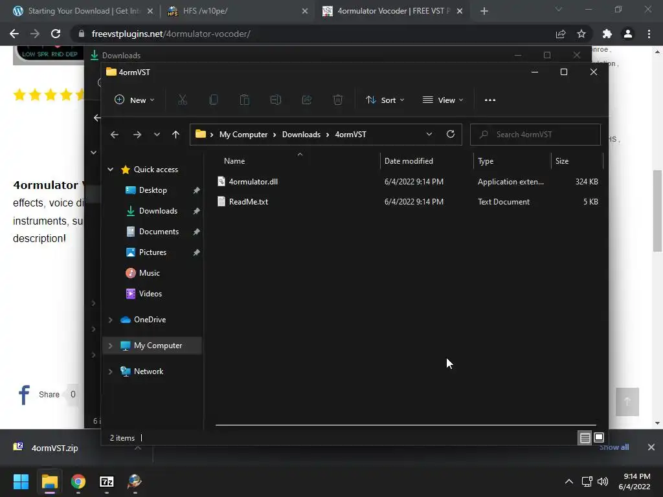Close the Chrome downloads bar
The height and width of the screenshot is (497, 663).
click(x=651, y=447)
